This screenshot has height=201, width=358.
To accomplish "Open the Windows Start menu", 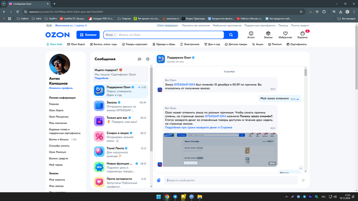I will (x=159, y=197).
